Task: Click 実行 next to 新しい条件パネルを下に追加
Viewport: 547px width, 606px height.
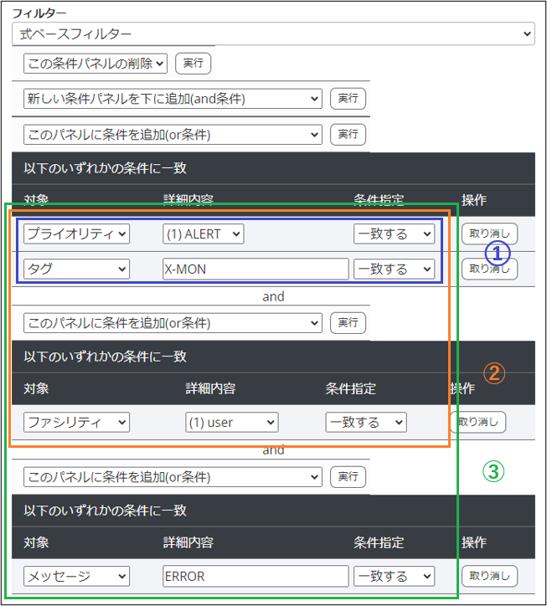Action: click(348, 99)
